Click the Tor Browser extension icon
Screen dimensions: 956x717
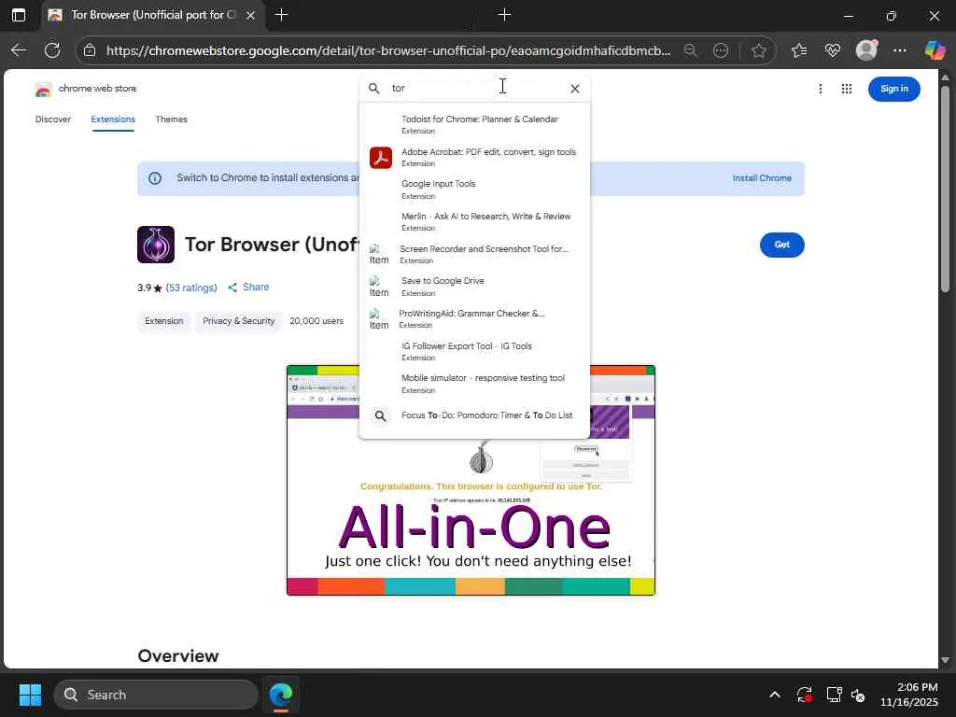click(x=156, y=245)
